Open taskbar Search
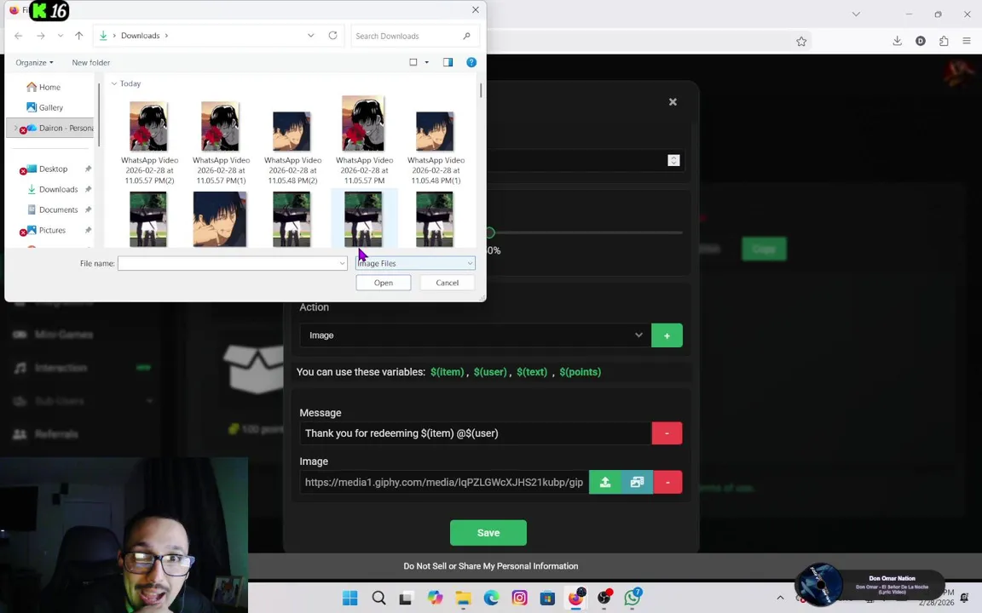 [x=378, y=598]
